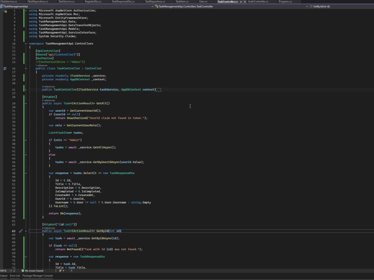Collapse the if role Admin block at line 39
Viewport: 374px width, 280px height.
(26, 140)
